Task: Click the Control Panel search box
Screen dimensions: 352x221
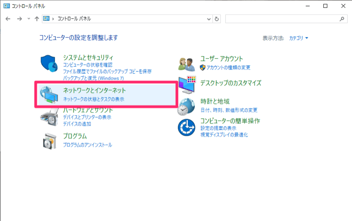Action: click(282, 19)
